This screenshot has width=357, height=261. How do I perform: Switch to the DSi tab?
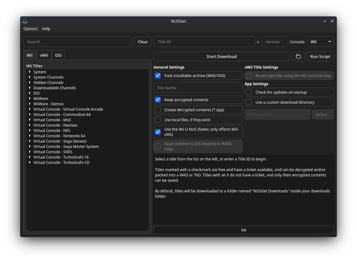58,55
